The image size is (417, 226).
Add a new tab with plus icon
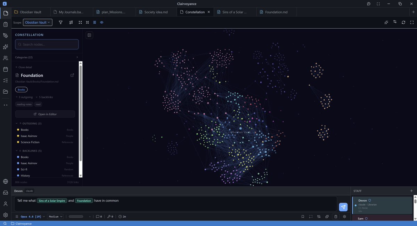413,12
